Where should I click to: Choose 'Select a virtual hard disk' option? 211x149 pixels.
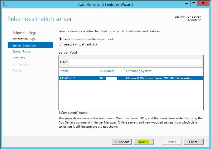click(x=60, y=44)
